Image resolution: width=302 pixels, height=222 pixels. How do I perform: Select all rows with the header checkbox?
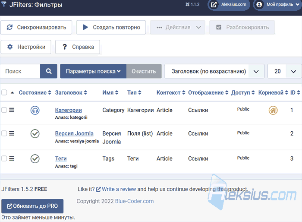pos(4,92)
